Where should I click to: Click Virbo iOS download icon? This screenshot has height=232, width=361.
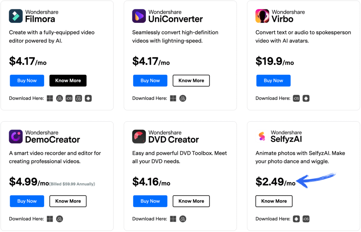click(x=296, y=98)
